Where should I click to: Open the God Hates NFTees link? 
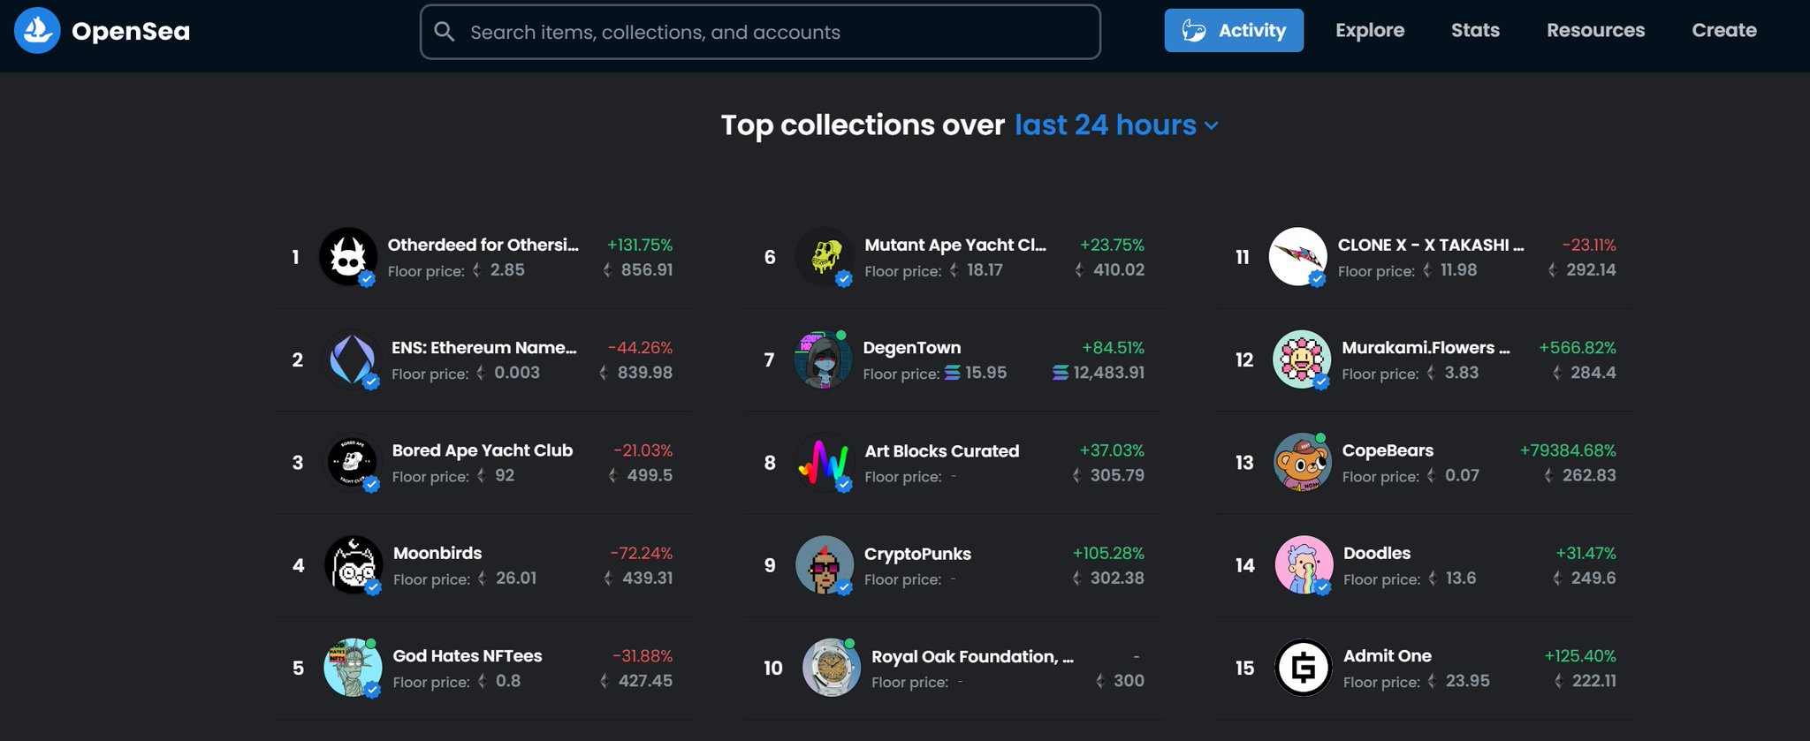click(468, 655)
